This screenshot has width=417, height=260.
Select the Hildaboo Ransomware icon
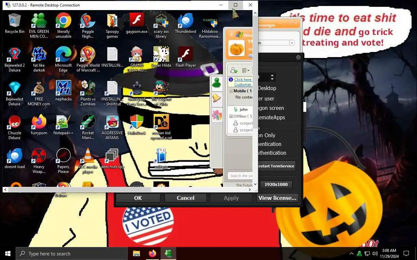(210, 26)
